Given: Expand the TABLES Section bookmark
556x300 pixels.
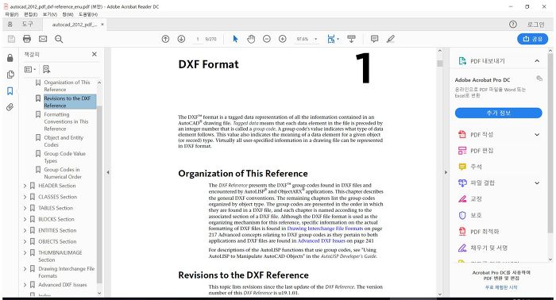Looking at the screenshot, I should point(25,208).
